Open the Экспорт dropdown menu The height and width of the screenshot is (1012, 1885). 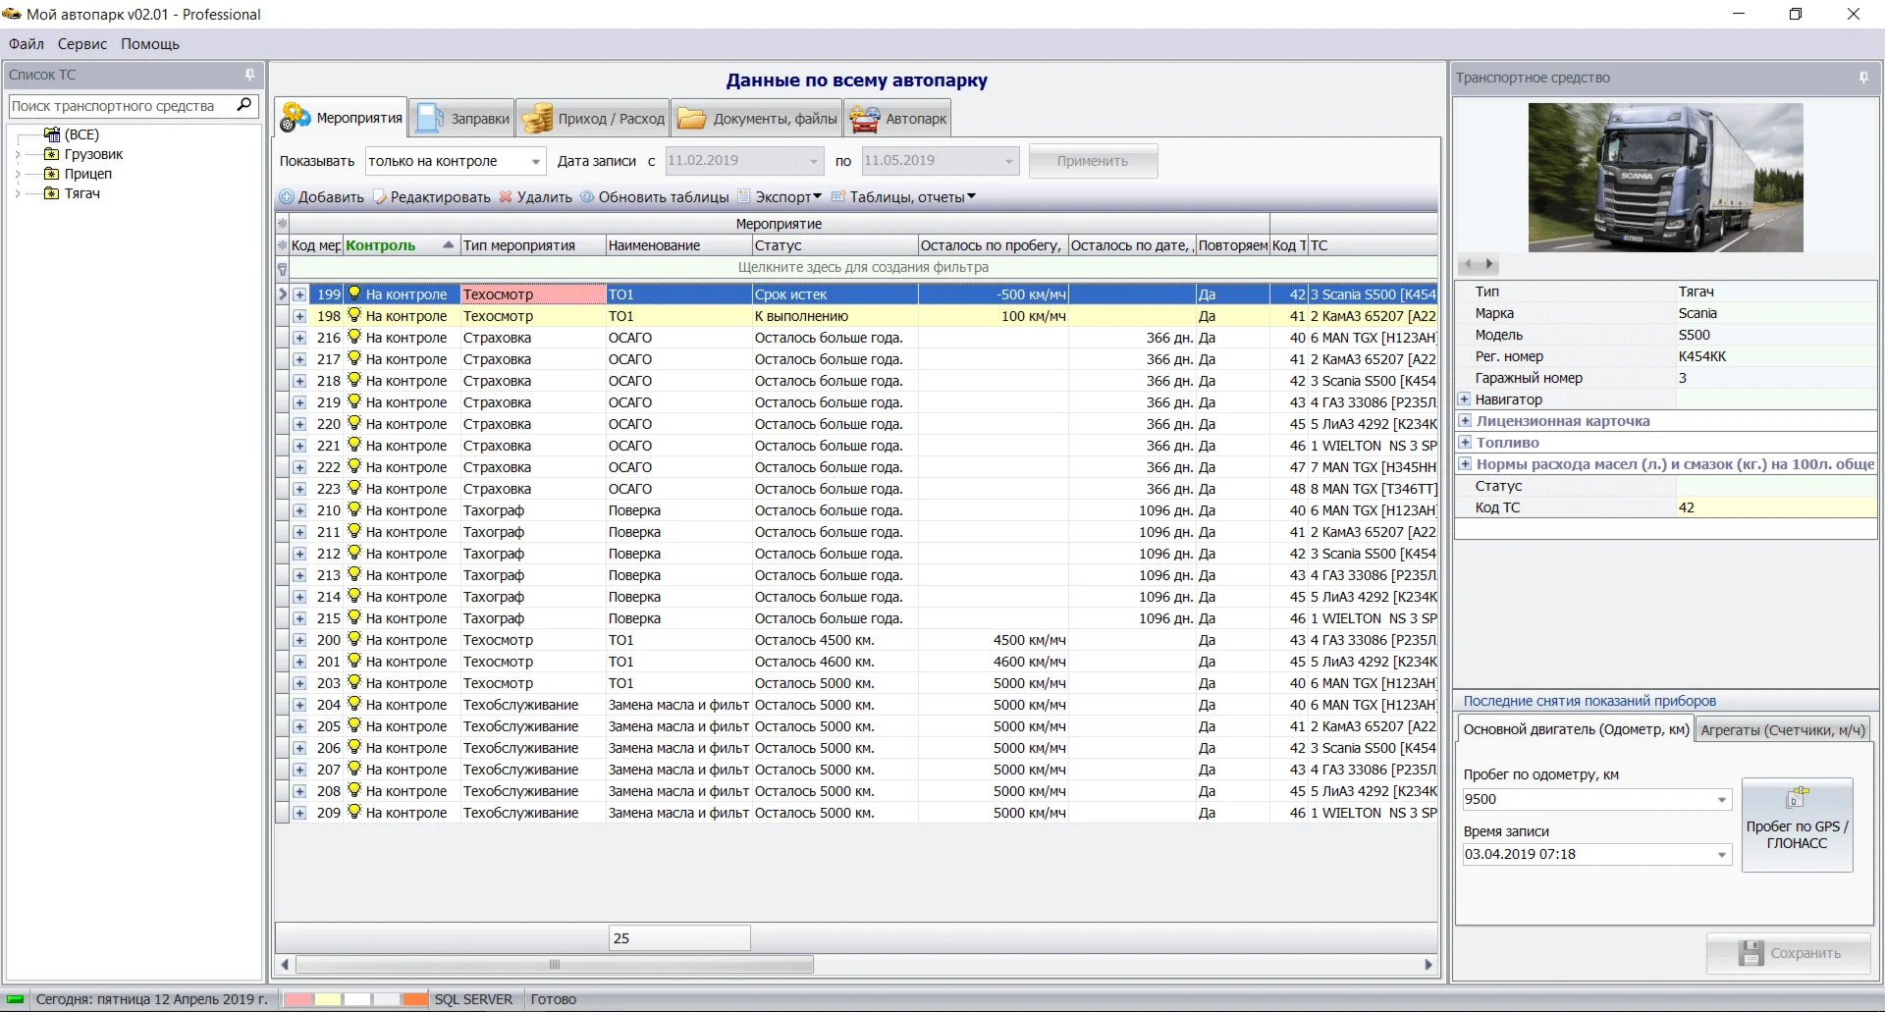pyautogui.click(x=787, y=197)
